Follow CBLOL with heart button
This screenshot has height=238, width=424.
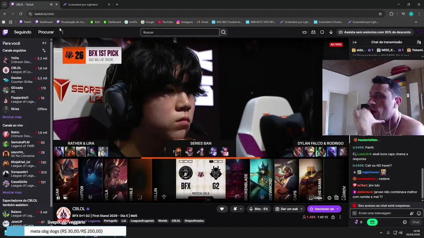222,209
